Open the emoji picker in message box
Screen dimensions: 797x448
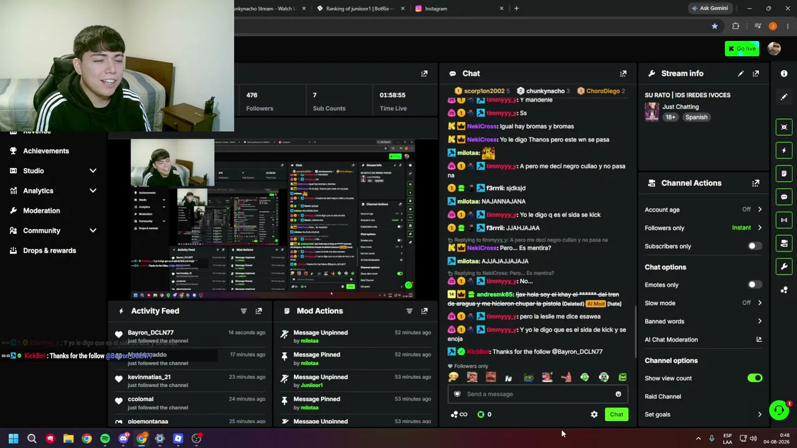(618, 394)
